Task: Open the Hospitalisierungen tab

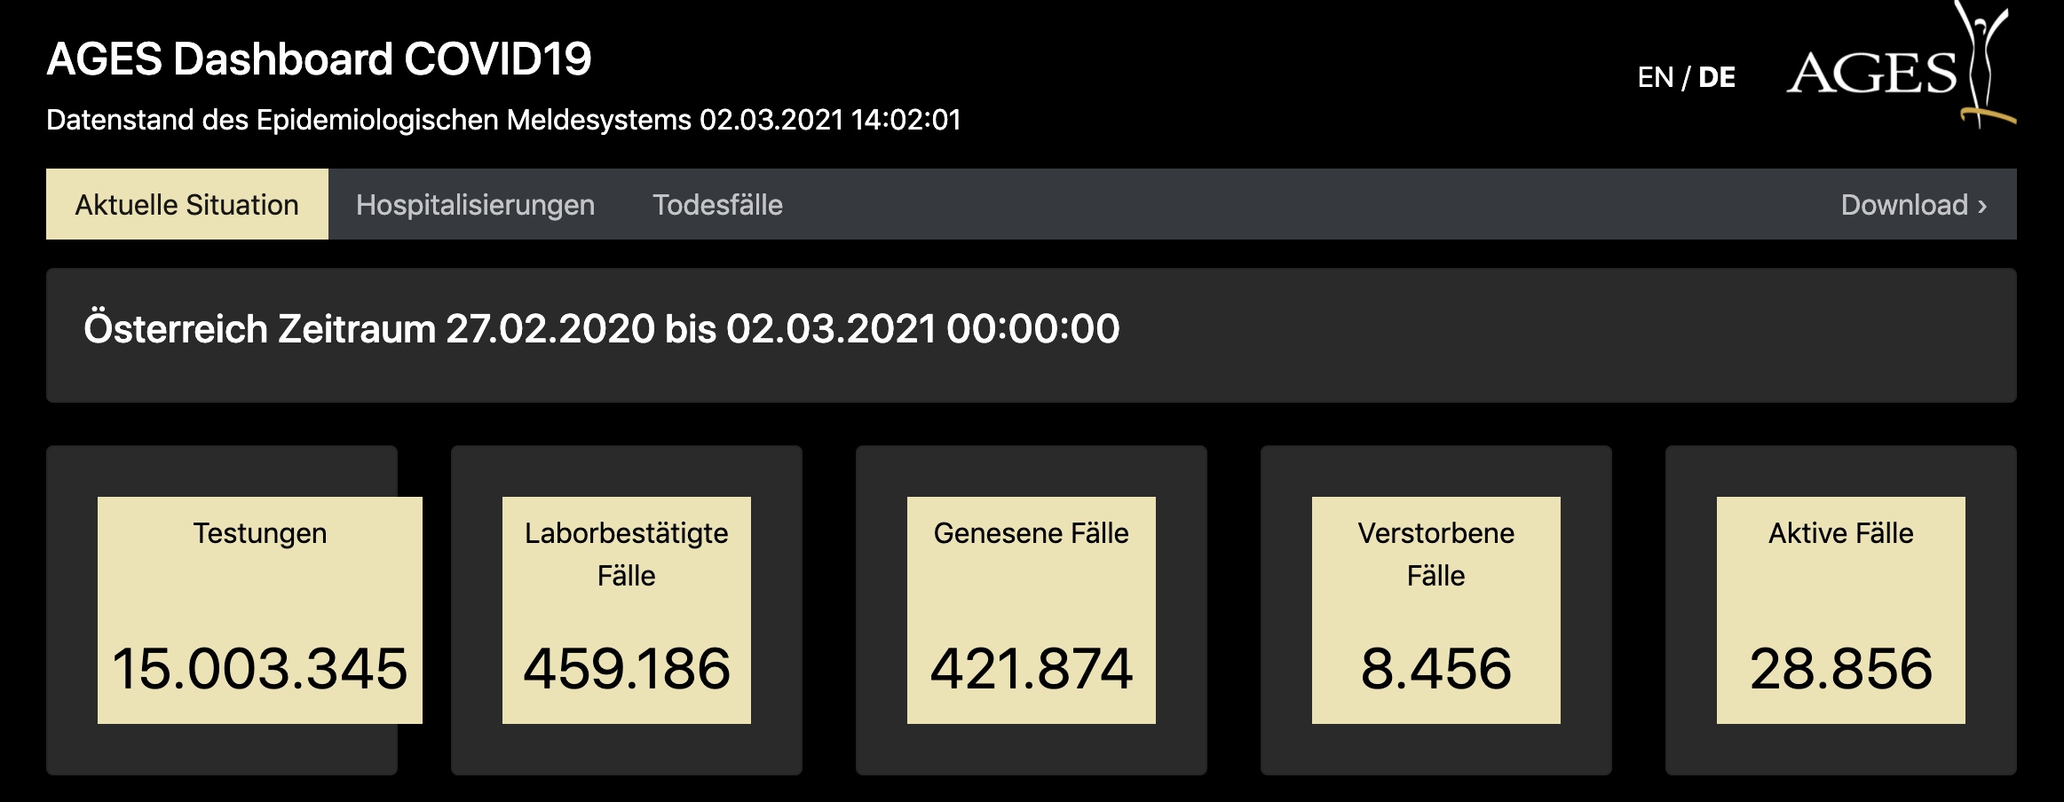Action: 475,205
